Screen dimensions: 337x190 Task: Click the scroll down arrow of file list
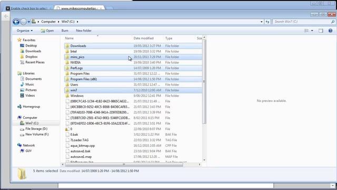(x=204, y=160)
